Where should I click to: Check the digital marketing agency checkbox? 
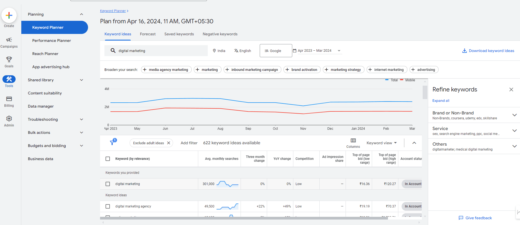point(108,206)
